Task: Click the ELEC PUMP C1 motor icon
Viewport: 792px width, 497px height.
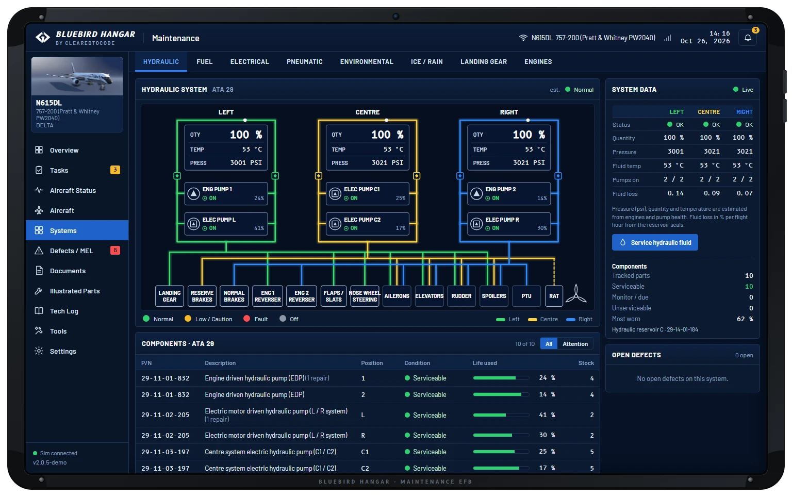Action: [335, 194]
